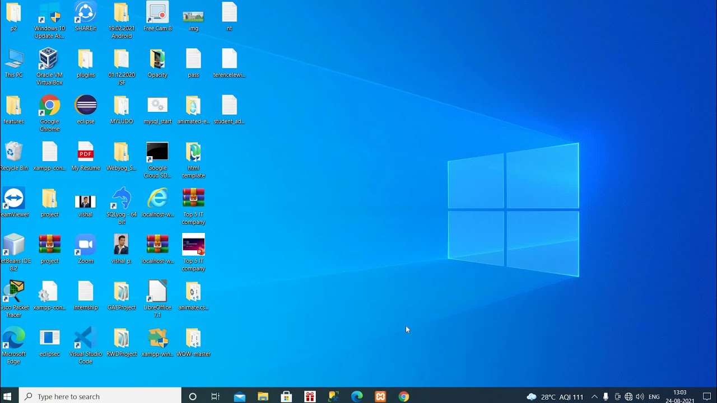The height and width of the screenshot is (403, 717).
Task: Select Cisco Packet Tracer shortcut
Action: (x=13, y=292)
